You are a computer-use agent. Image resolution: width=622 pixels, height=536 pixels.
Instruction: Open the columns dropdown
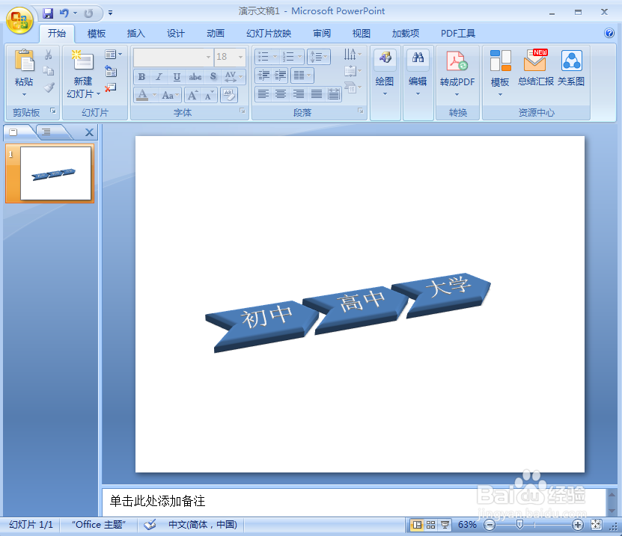point(302,75)
